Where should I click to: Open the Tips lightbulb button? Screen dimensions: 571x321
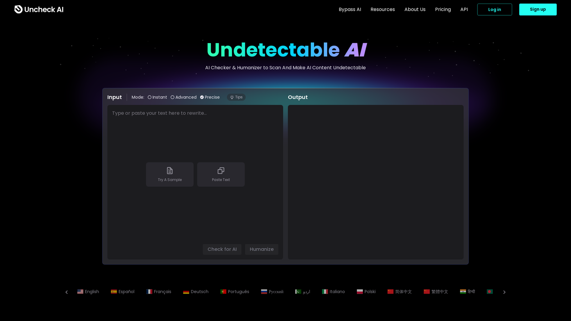pos(236,97)
